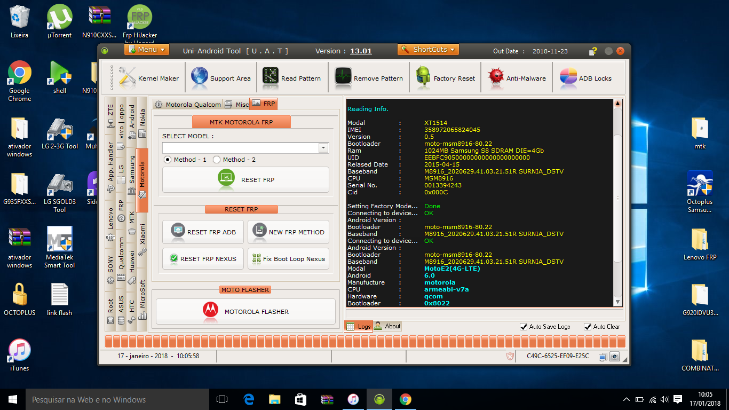Select the FRP tab at top

[264, 104]
